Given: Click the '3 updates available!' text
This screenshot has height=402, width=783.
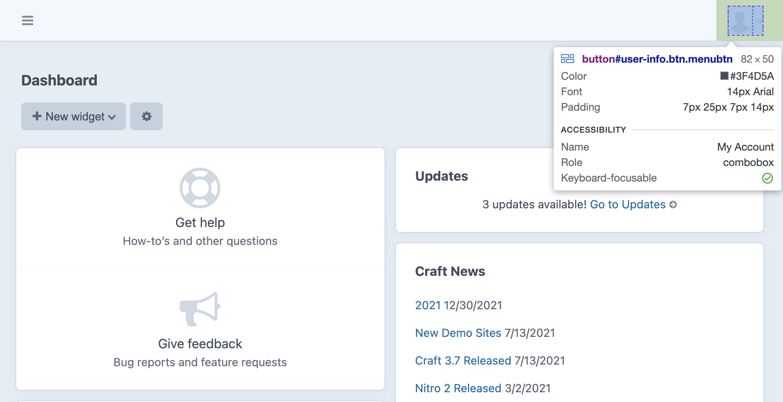Looking at the screenshot, I should (x=534, y=204).
